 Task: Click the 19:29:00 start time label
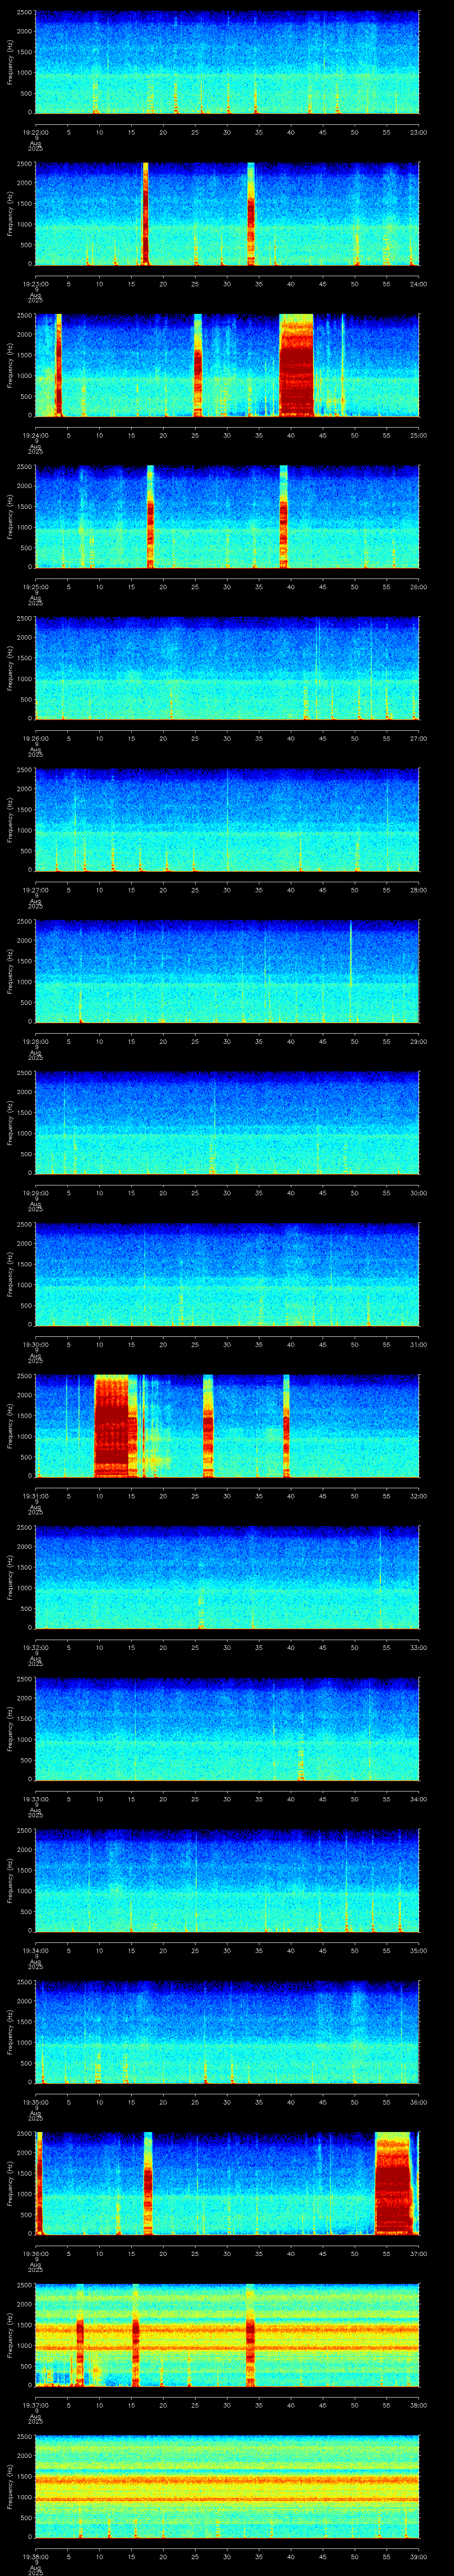tap(35, 1193)
